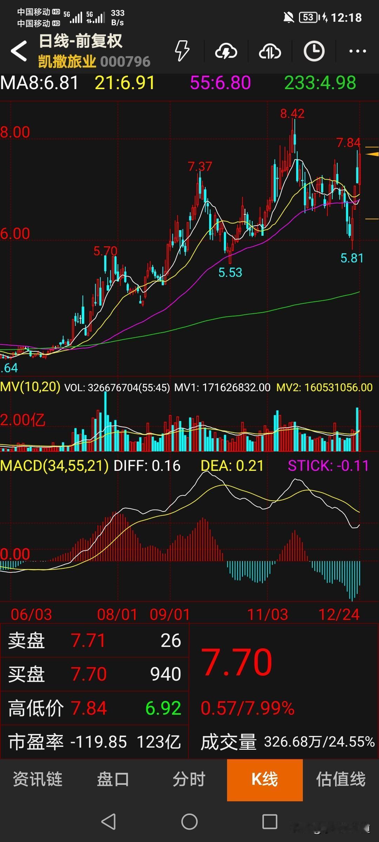Tap the STICK: -0.11 value
379x842 pixels.
(328, 466)
